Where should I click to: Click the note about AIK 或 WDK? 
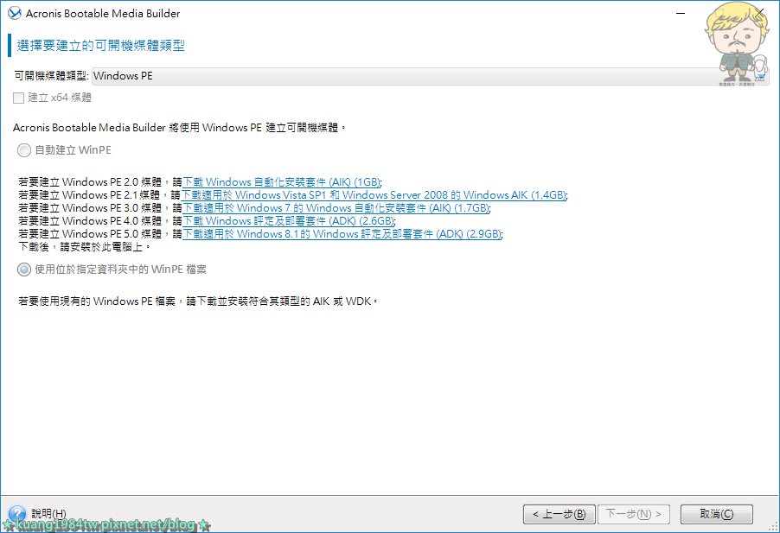pos(198,301)
